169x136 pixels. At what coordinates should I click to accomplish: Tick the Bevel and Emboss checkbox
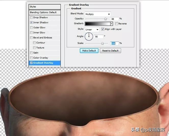[x=31, y=38]
